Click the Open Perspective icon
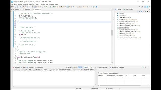Screen dimensions: 161x90 coord(143,7)
